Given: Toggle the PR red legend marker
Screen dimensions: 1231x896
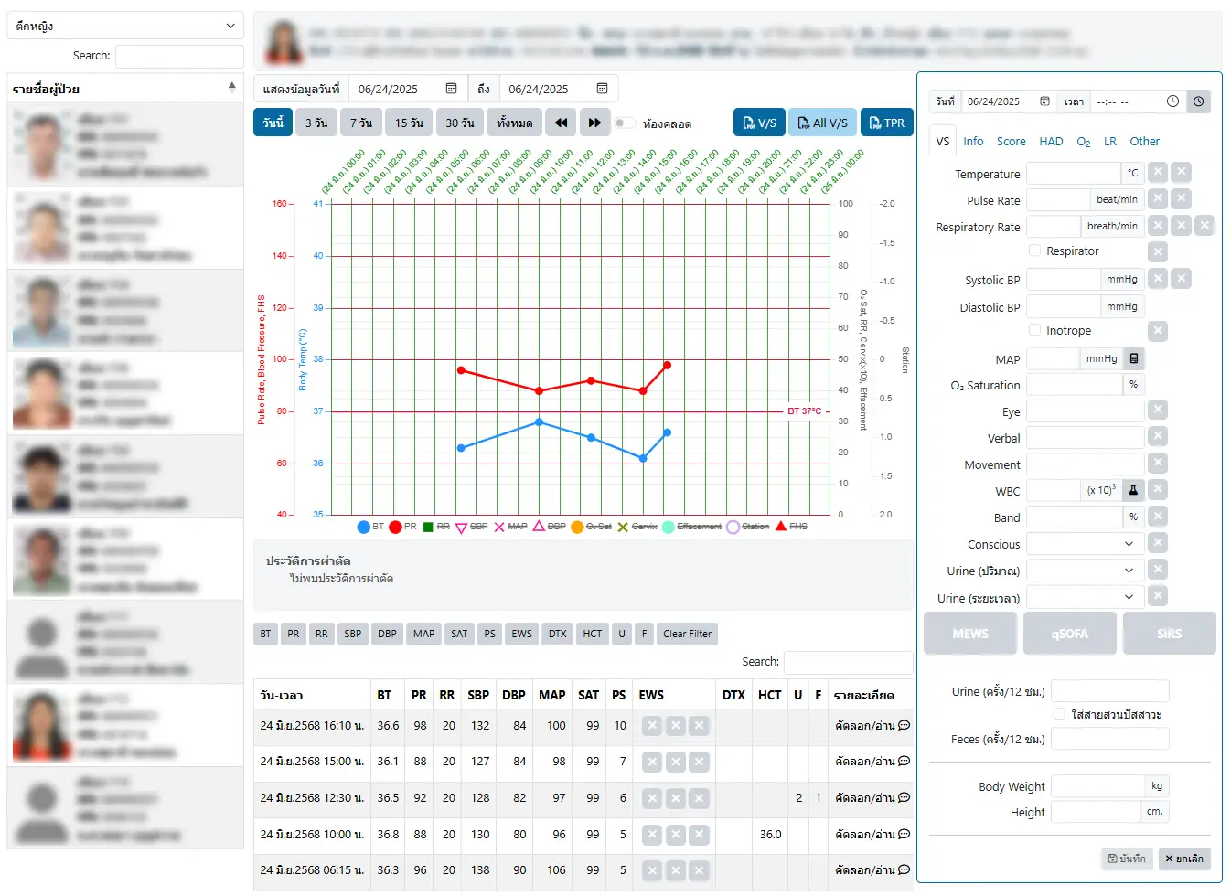Looking at the screenshot, I should tap(396, 527).
